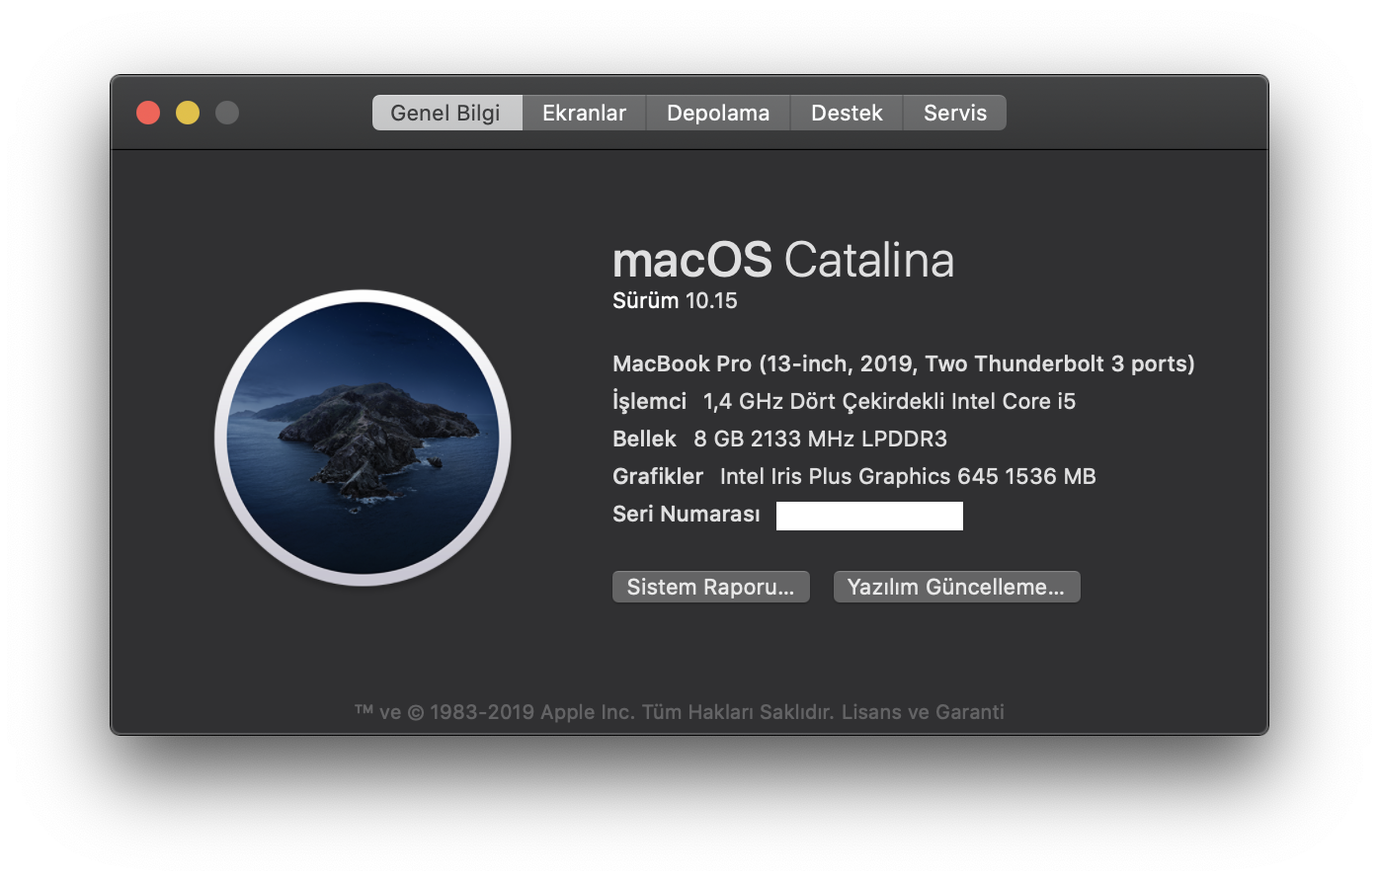1379x881 pixels.
Task: Click the macOS Catalina title text
Action: pos(782,260)
